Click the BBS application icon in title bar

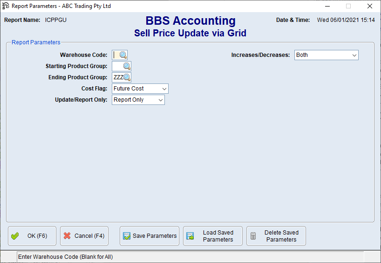(x=6, y=6)
